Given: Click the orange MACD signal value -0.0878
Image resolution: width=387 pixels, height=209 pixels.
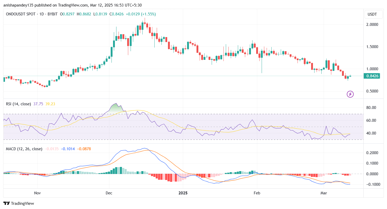Looking at the screenshot, I should click(x=84, y=149).
